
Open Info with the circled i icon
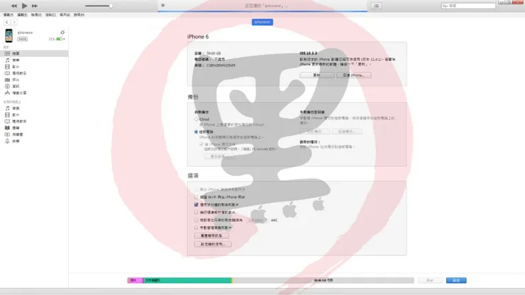click(34, 86)
